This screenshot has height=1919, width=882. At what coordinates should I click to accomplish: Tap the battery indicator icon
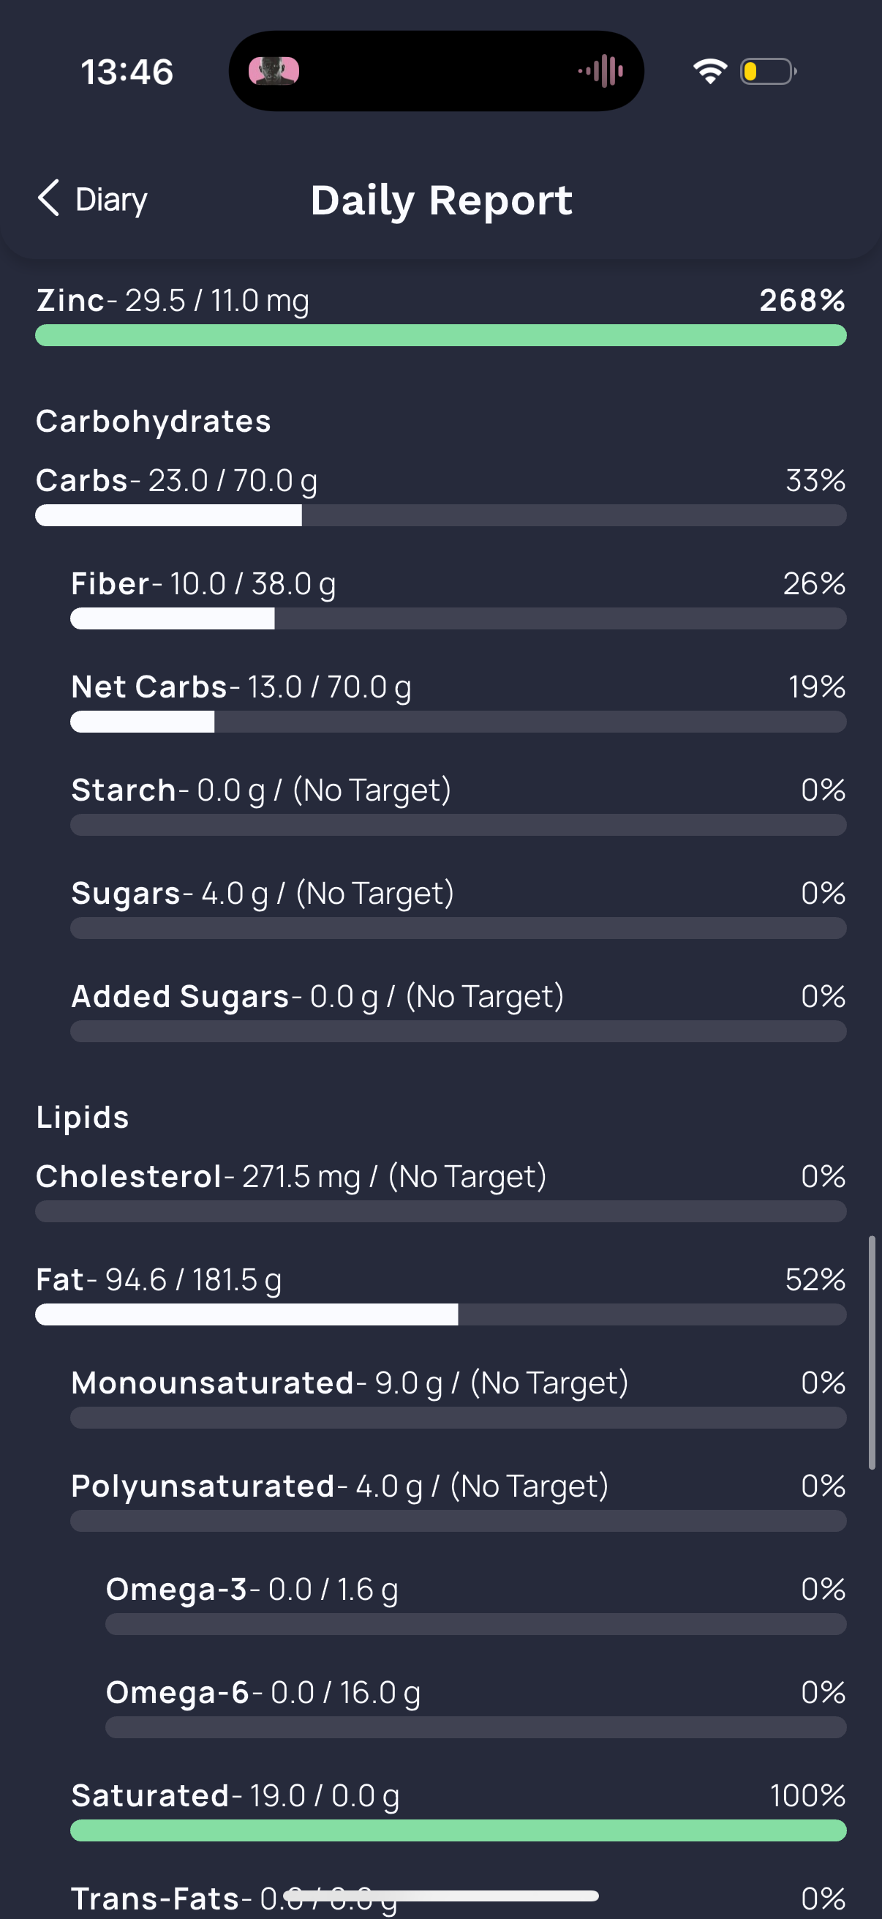click(x=768, y=72)
